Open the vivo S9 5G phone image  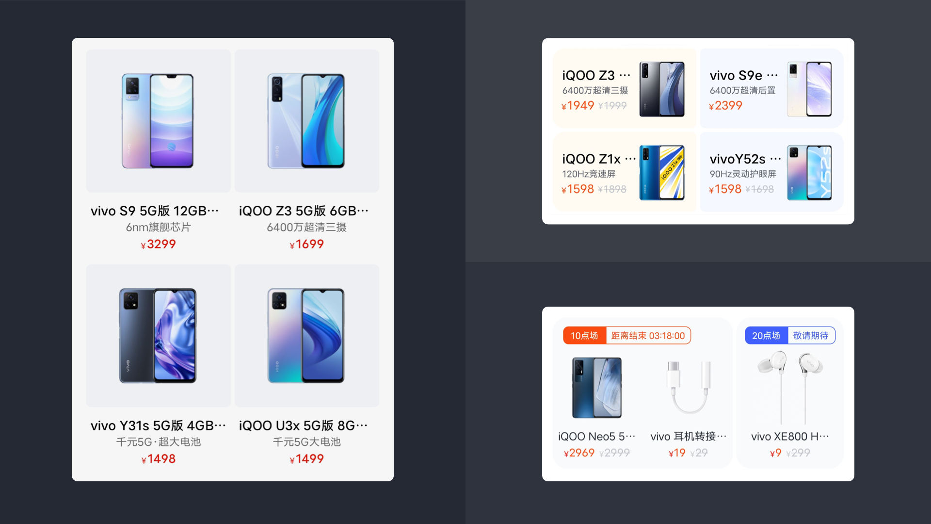coord(158,121)
